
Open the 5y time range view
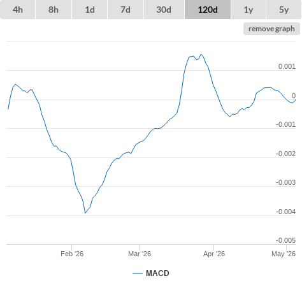click(284, 10)
